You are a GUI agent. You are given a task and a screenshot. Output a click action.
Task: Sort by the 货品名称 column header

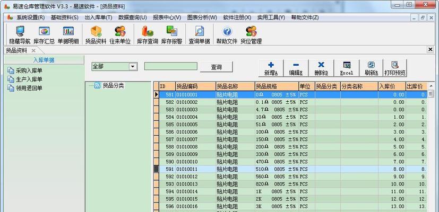click(235, 86)
